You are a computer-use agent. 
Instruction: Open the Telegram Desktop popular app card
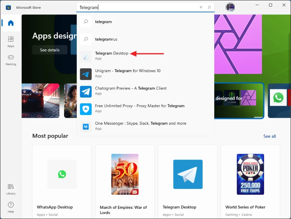pos(188,182)
